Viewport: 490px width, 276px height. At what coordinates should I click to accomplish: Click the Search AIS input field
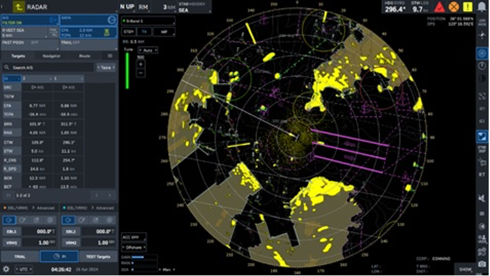coord(48,67)
